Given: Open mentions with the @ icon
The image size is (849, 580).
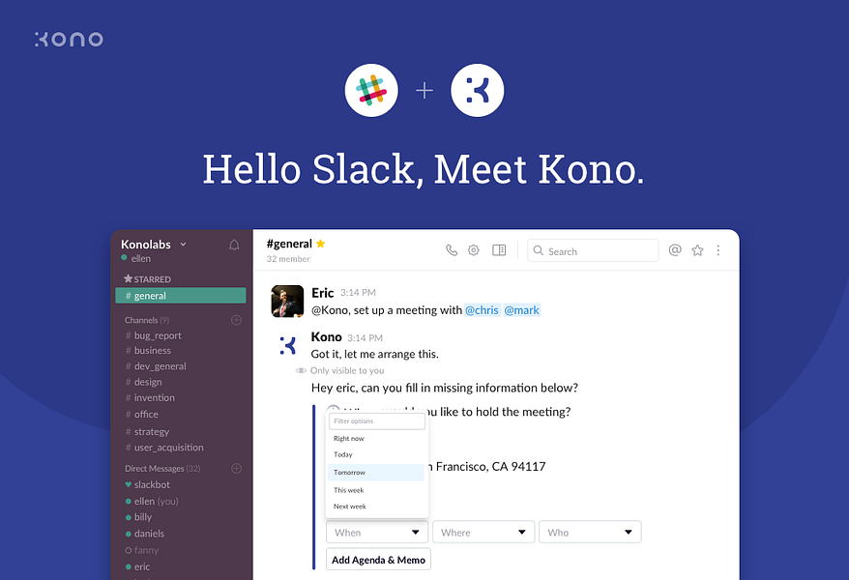Looking at the screenshot, I should point(675,250).
